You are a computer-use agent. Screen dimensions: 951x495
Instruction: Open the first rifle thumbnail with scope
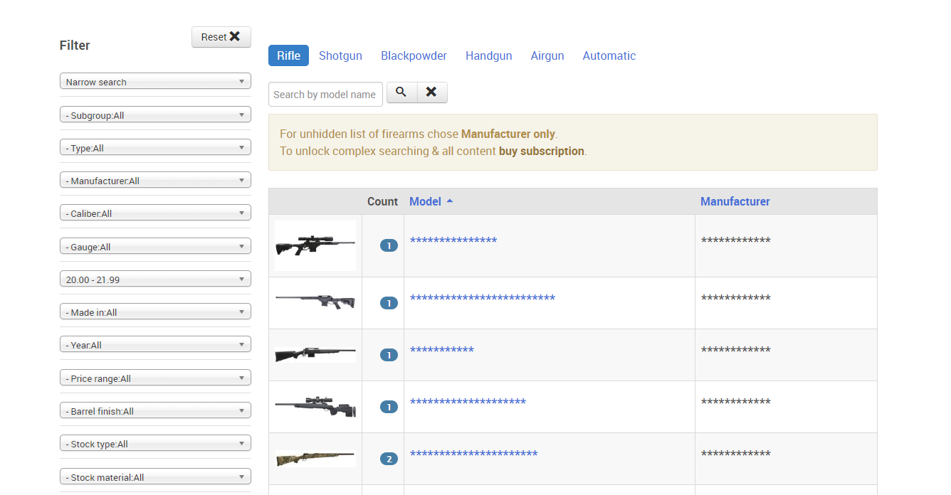click(x=315, y=245)
